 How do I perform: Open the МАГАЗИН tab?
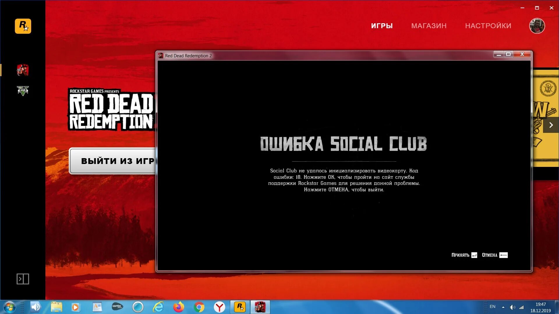(x=429, y=26)
